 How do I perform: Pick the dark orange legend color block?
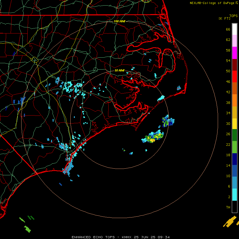(234, 88)
